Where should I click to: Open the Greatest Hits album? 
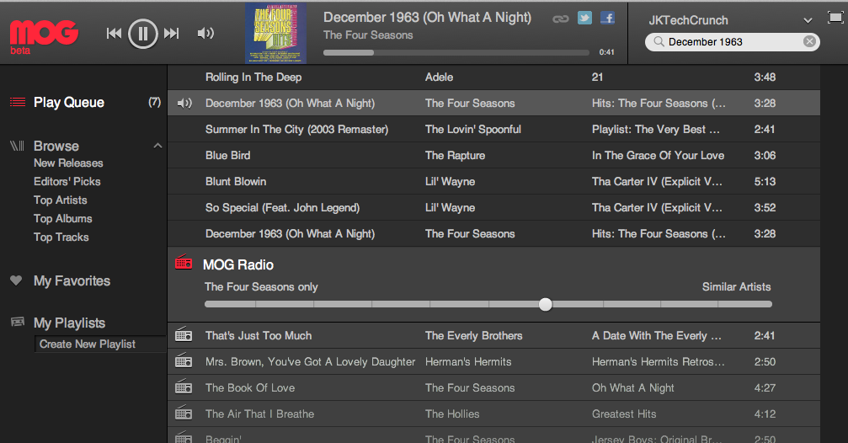pos(624,414)
